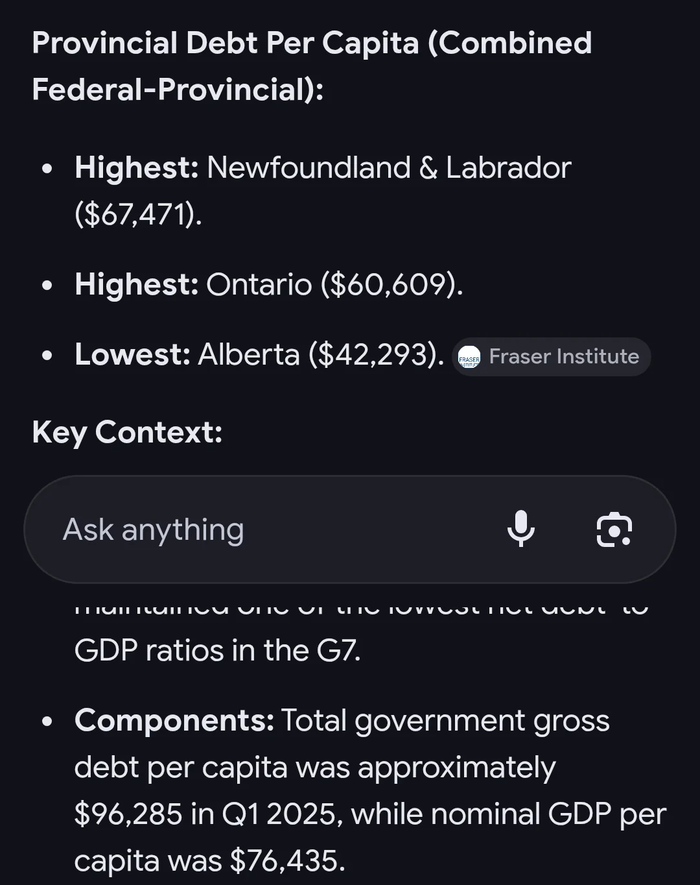
Task: Open the Lens camera search icon
Action: (x=614, y=529)
